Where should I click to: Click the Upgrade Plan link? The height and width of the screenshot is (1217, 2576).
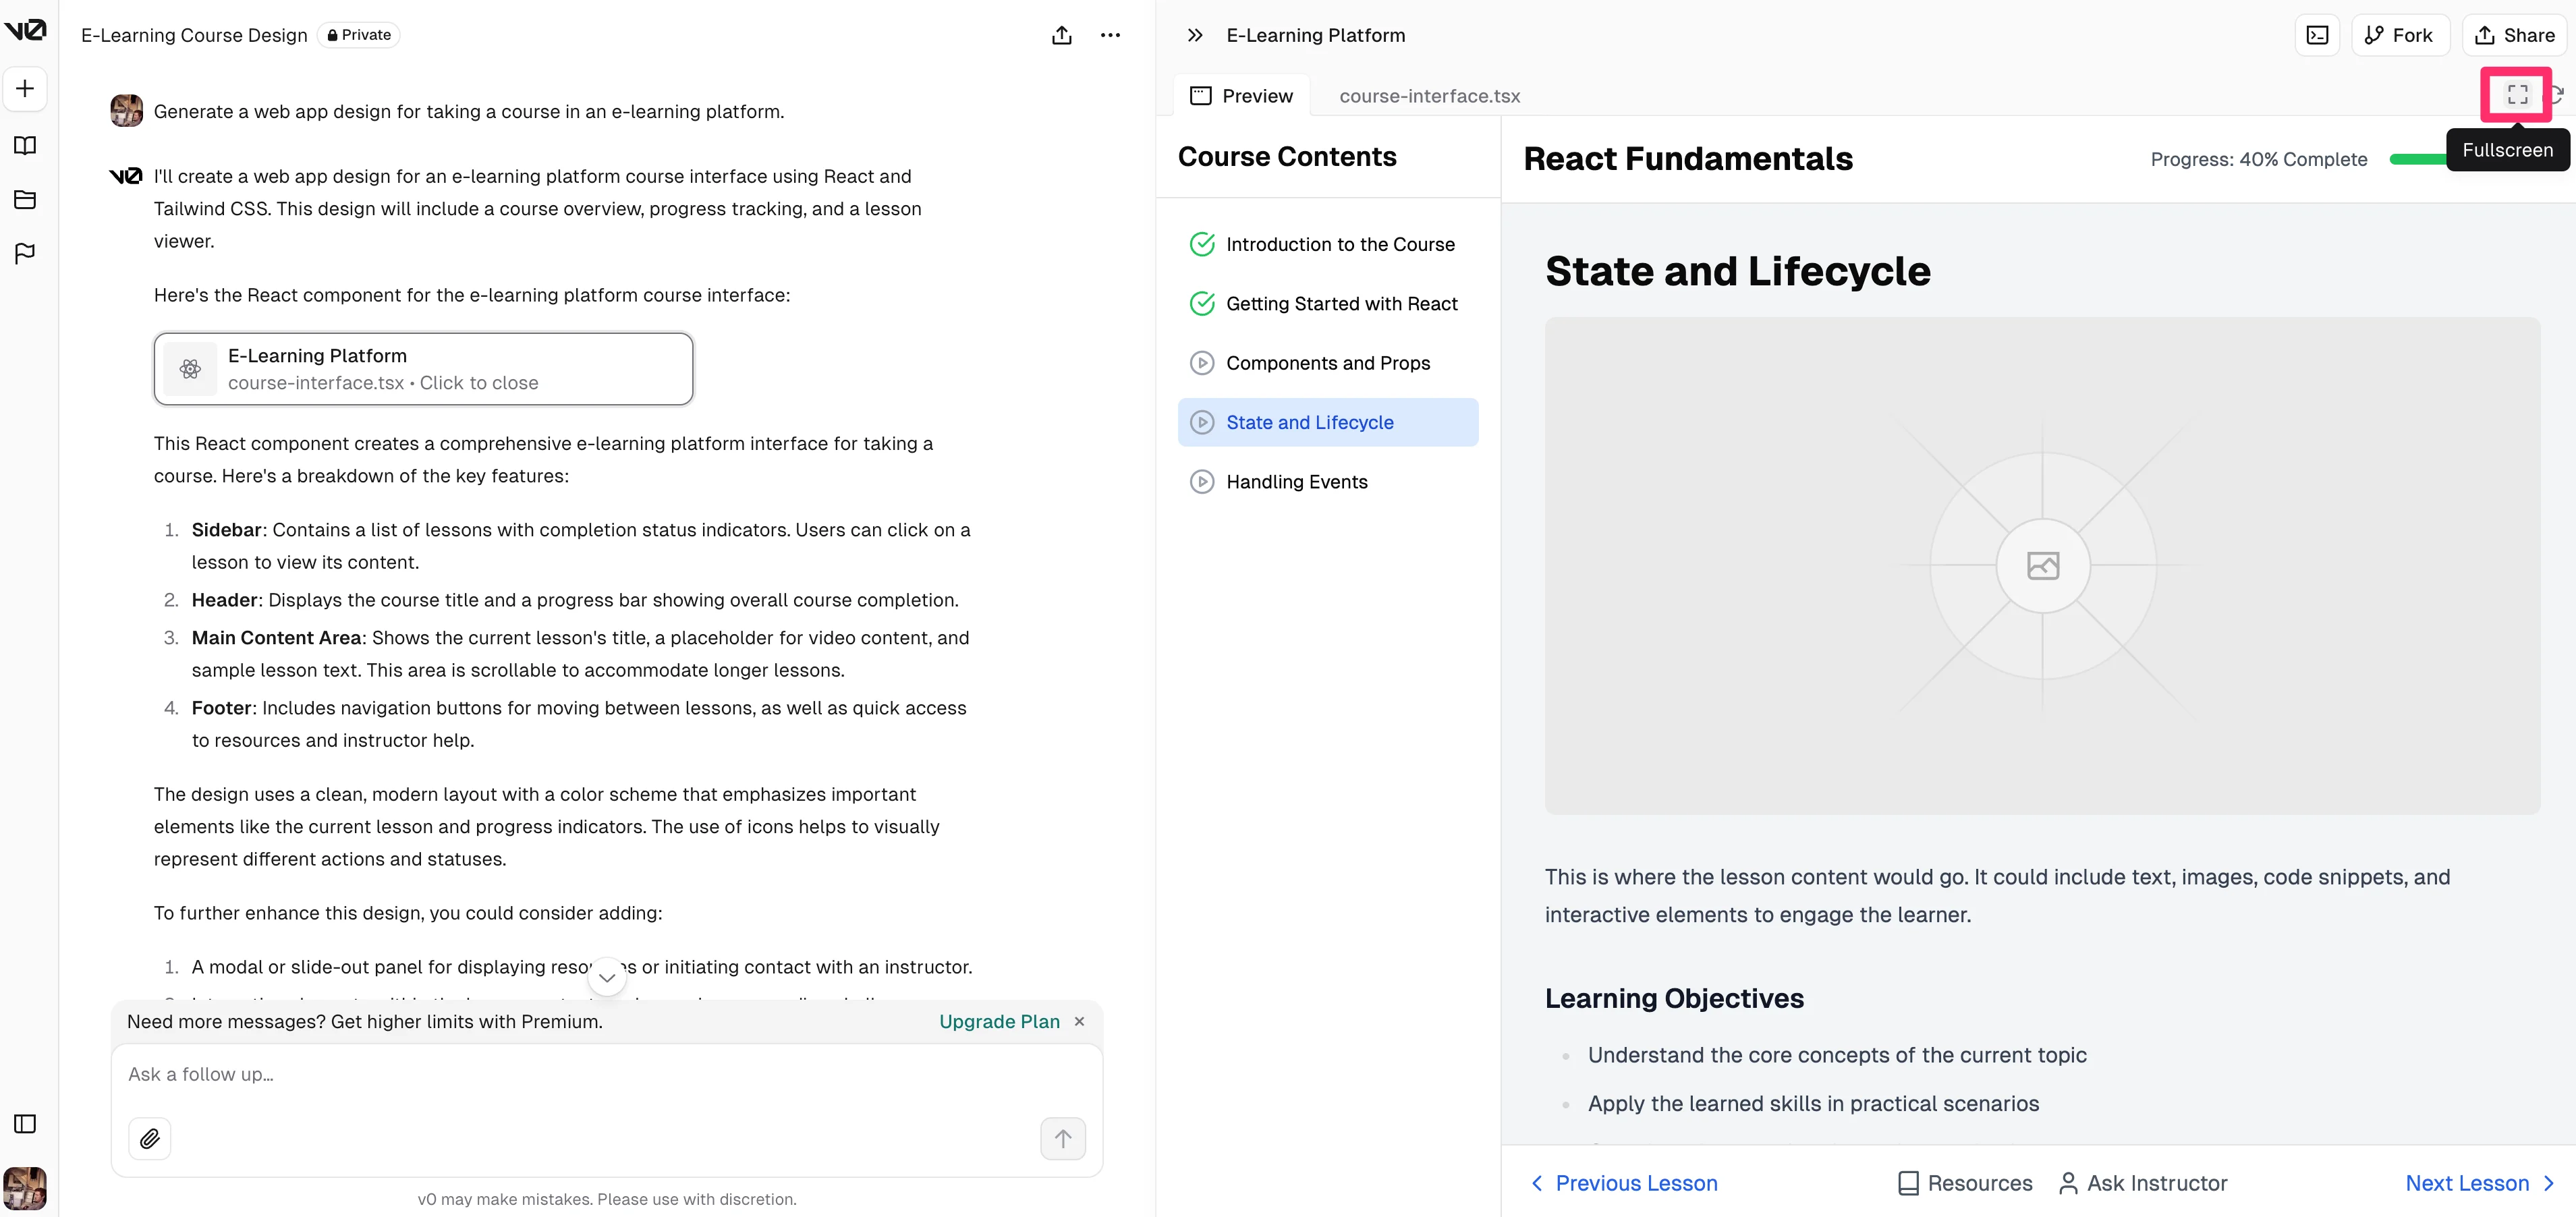coord(998,1021)
